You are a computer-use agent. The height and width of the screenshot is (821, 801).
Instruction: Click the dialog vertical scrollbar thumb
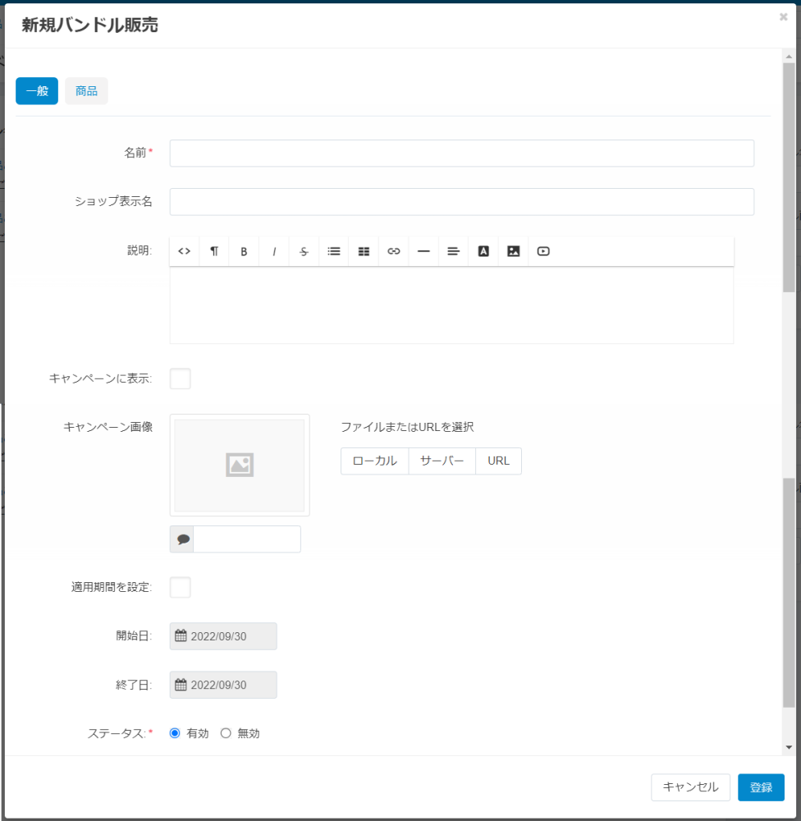click(x=789, y=177)
